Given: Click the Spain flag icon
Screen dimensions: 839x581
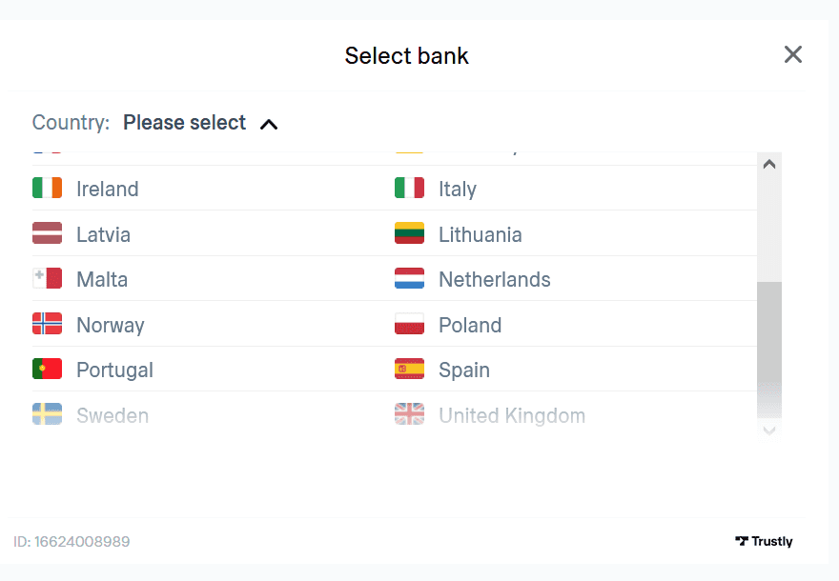Looking at the screenshot, I should click(x=409, y=370).
